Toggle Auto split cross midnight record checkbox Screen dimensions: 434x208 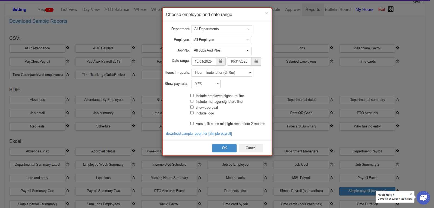click(192, 123)
